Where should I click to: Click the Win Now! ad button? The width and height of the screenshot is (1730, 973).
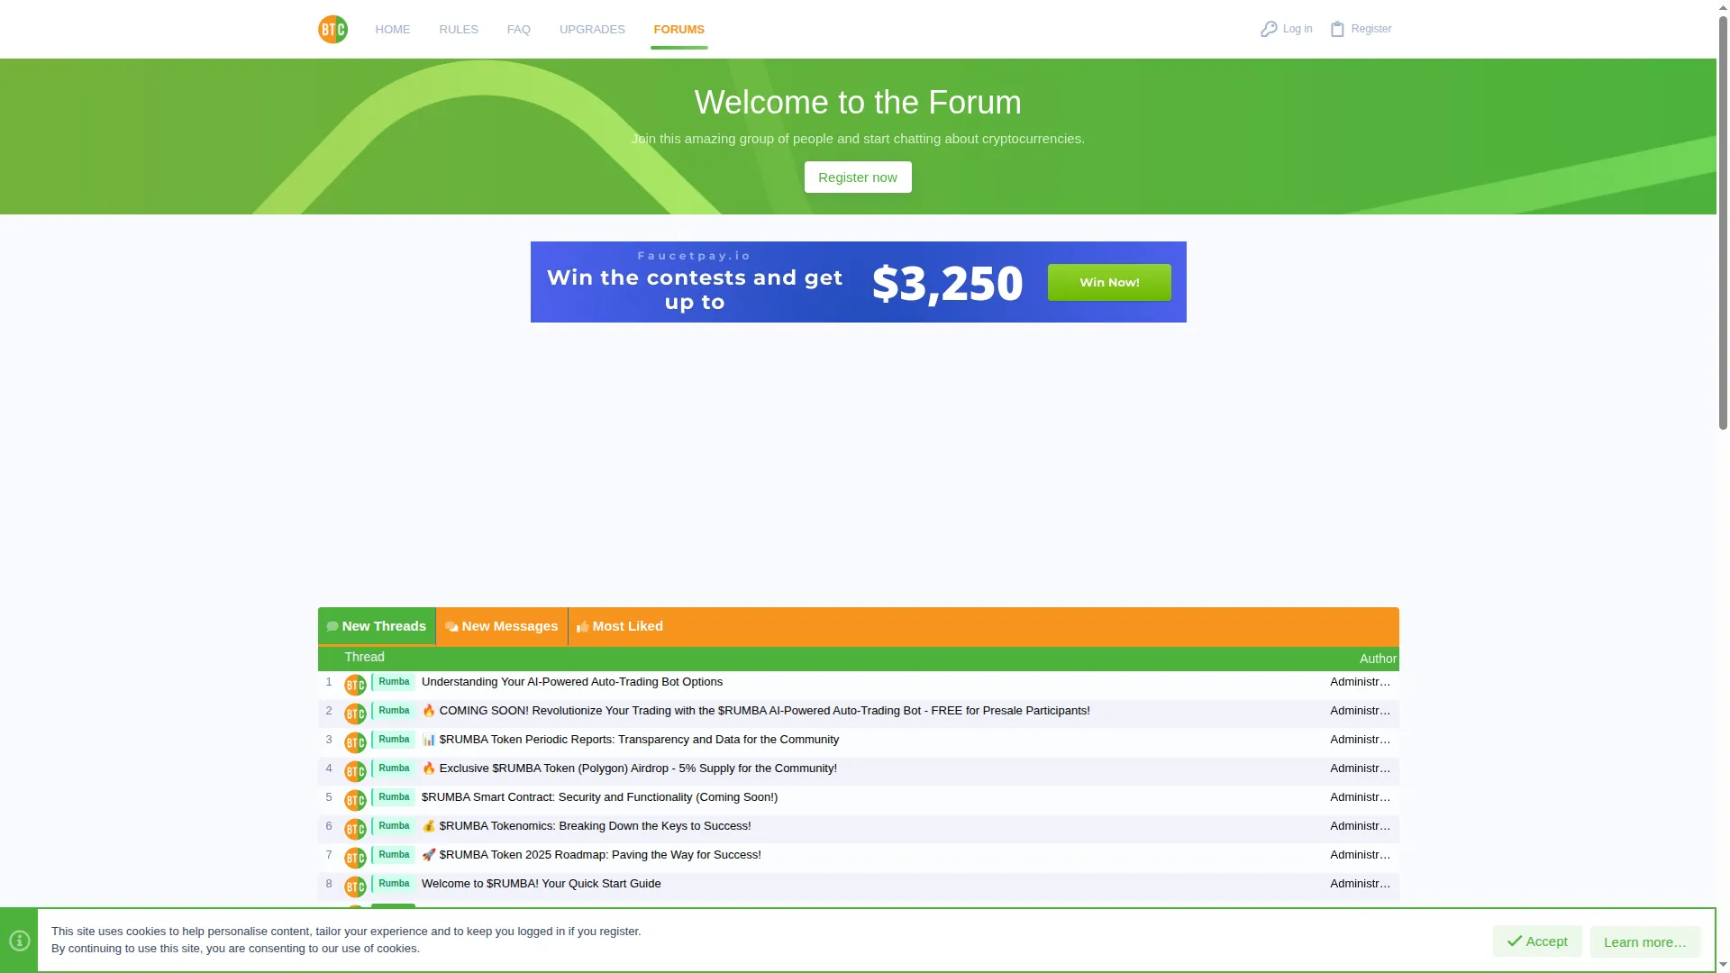(x=1109, y=282)
